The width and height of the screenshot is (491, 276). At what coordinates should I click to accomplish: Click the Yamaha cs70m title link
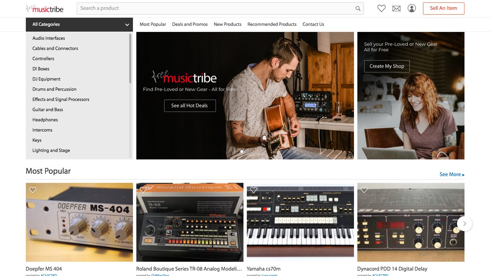click(x=264, y=269)
